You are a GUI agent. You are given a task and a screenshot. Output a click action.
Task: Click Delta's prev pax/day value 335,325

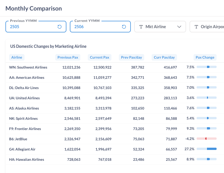138,88
